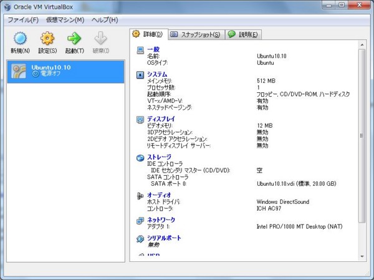Click power-off status icon beside 電源オフ

[x=36, y=74]
